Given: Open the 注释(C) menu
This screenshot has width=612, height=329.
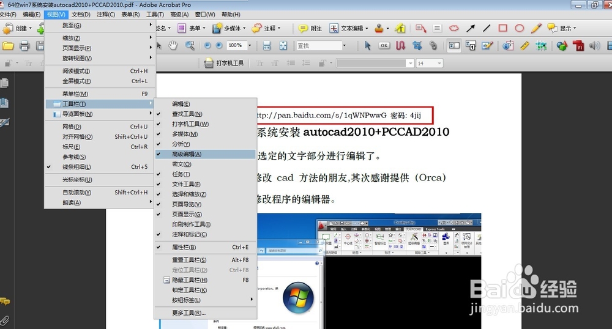Looking at the screenshot, I should point(106,15).
